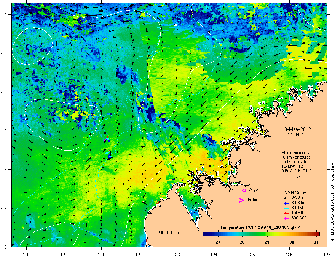Click the date text 13-May-2012
Viewport: 335px width, 258px height.
(296, 129)
